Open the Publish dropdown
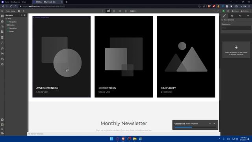 click(x=246, y=11)
